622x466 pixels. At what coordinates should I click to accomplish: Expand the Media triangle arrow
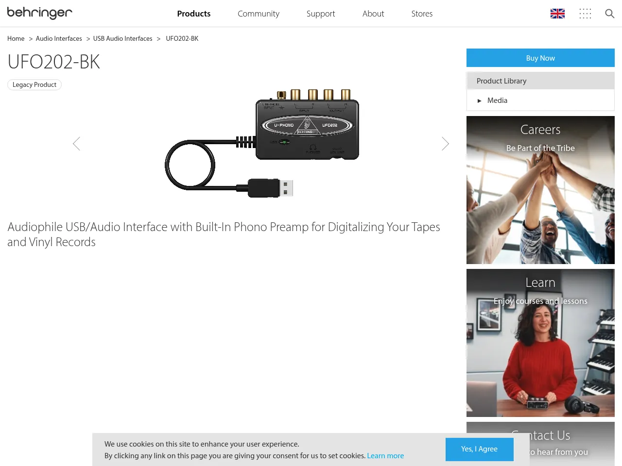click(x=479, y=100)
